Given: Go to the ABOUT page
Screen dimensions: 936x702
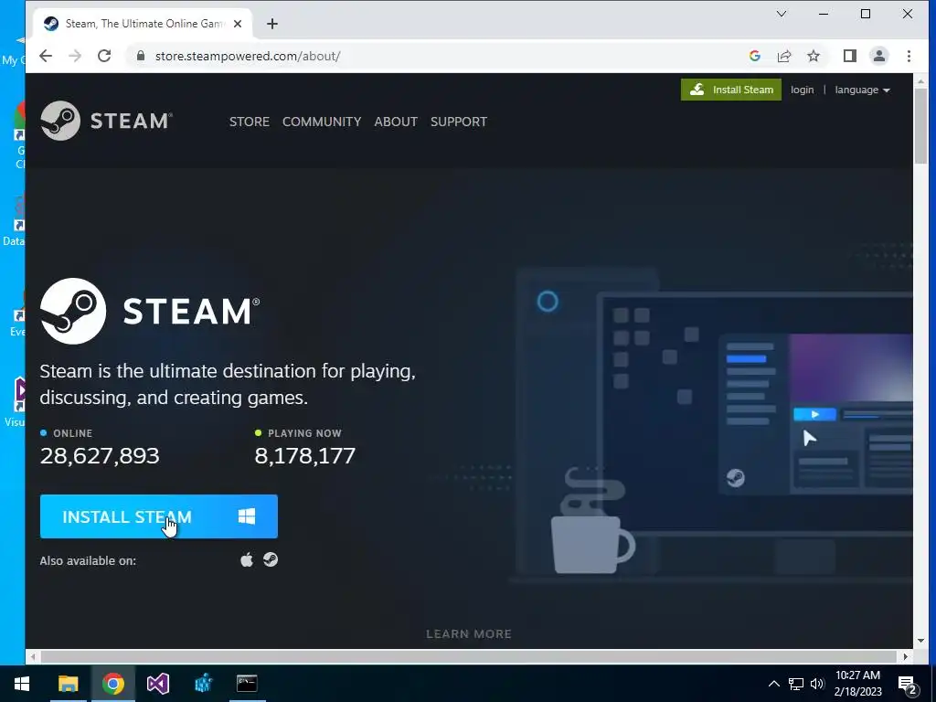Looking at the screenshot, I should (396, 122).
